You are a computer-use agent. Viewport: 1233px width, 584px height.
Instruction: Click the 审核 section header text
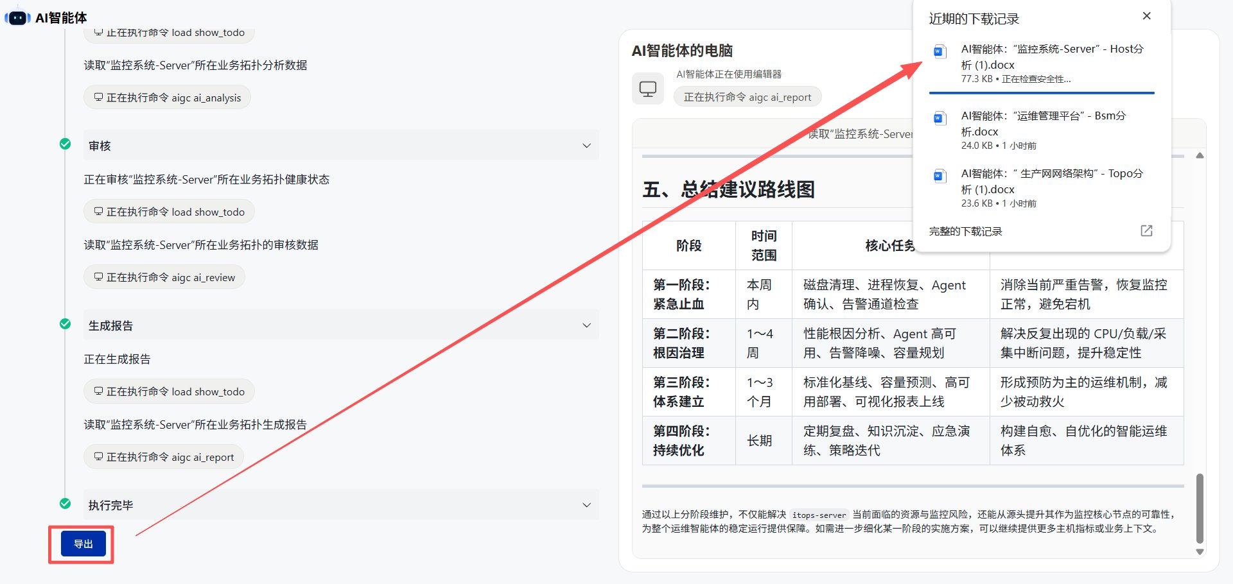(100, 146)
